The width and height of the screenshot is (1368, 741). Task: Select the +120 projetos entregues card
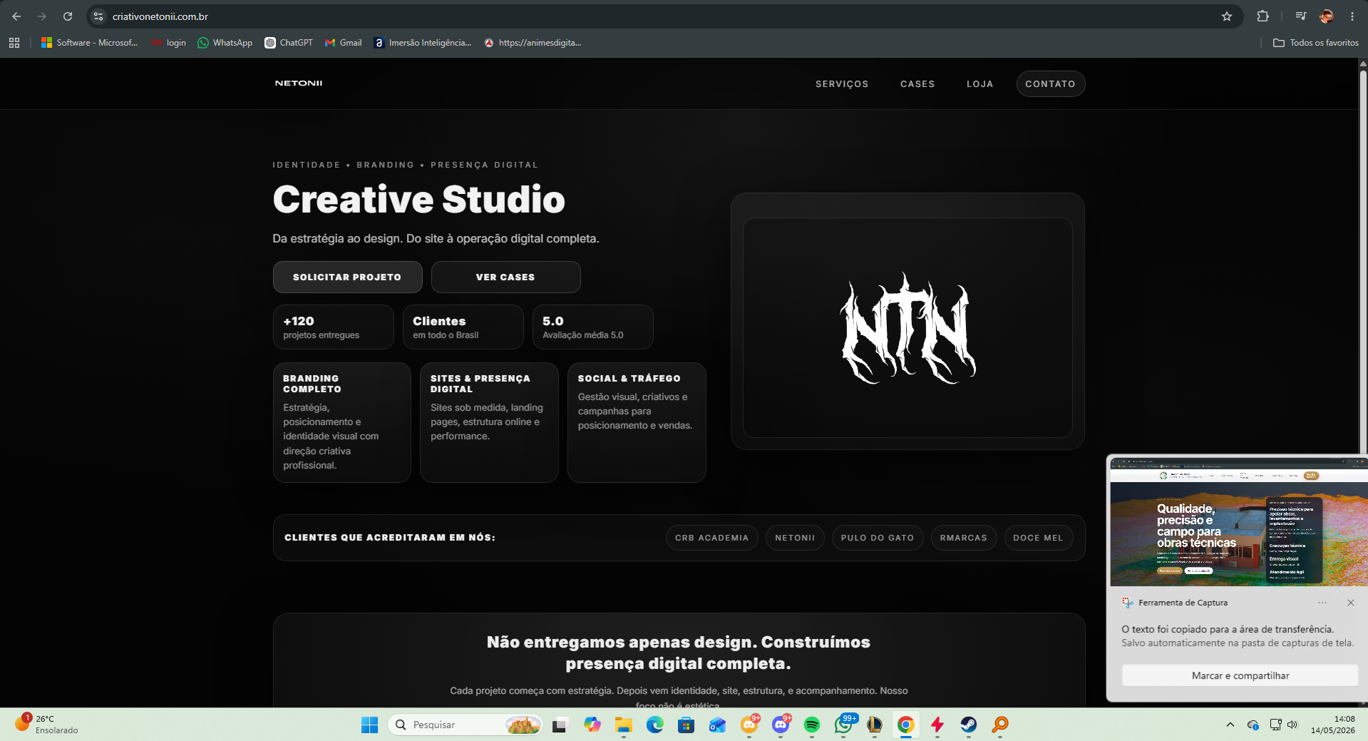(333, 327)
